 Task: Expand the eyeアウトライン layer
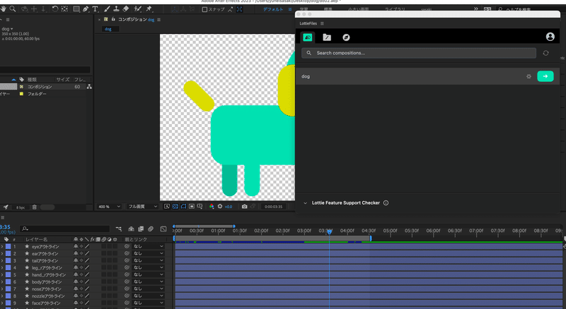tap(2, 247)
